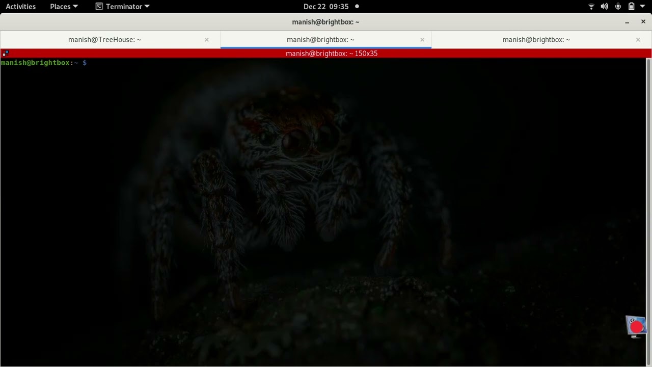
Task: Click the battery status icon
Action: pyautogui.click(x=632, y=7)
